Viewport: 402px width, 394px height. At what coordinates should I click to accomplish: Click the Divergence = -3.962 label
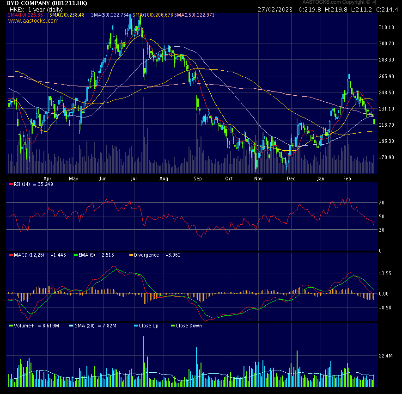point(158,255)
